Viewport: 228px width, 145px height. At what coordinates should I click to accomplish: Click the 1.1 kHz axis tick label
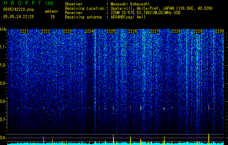(3, 47)
